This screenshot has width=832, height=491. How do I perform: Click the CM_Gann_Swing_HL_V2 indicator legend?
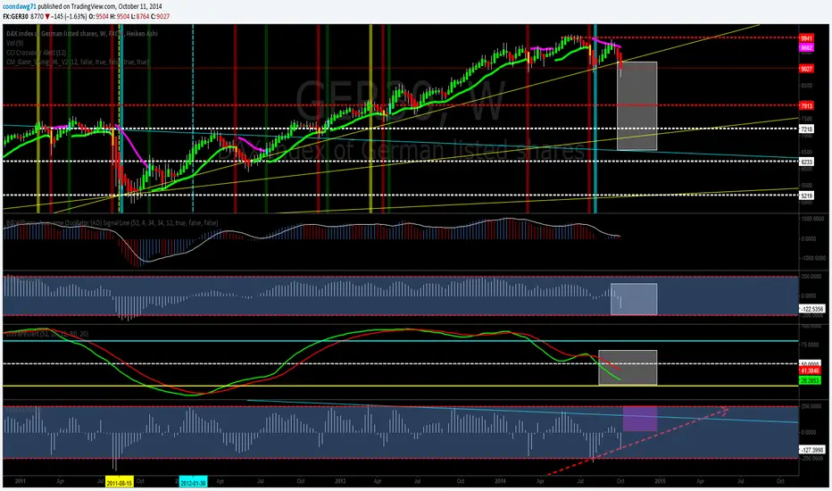(78, 62)
